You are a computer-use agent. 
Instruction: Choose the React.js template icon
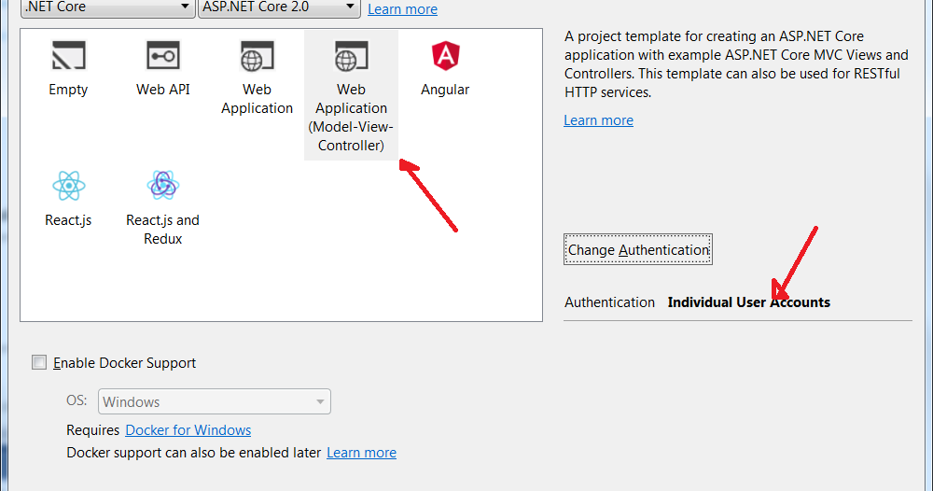click(68, 186)
